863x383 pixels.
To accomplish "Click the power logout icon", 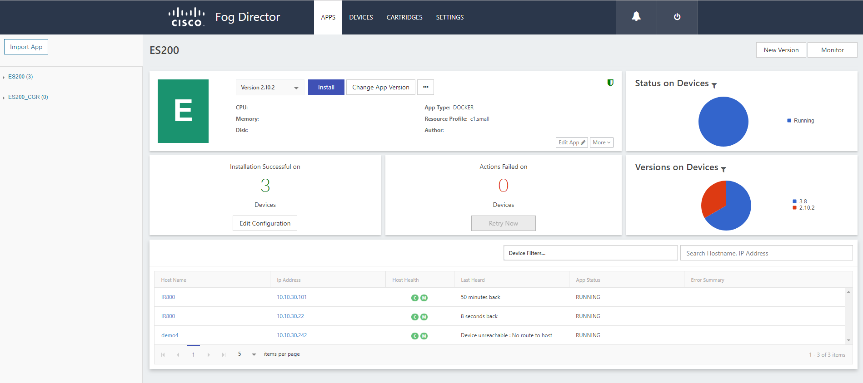I will [677, 17].
